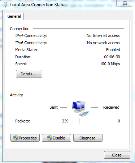
Task: Click the Media State Enabled value
Action: click(113, 50)
